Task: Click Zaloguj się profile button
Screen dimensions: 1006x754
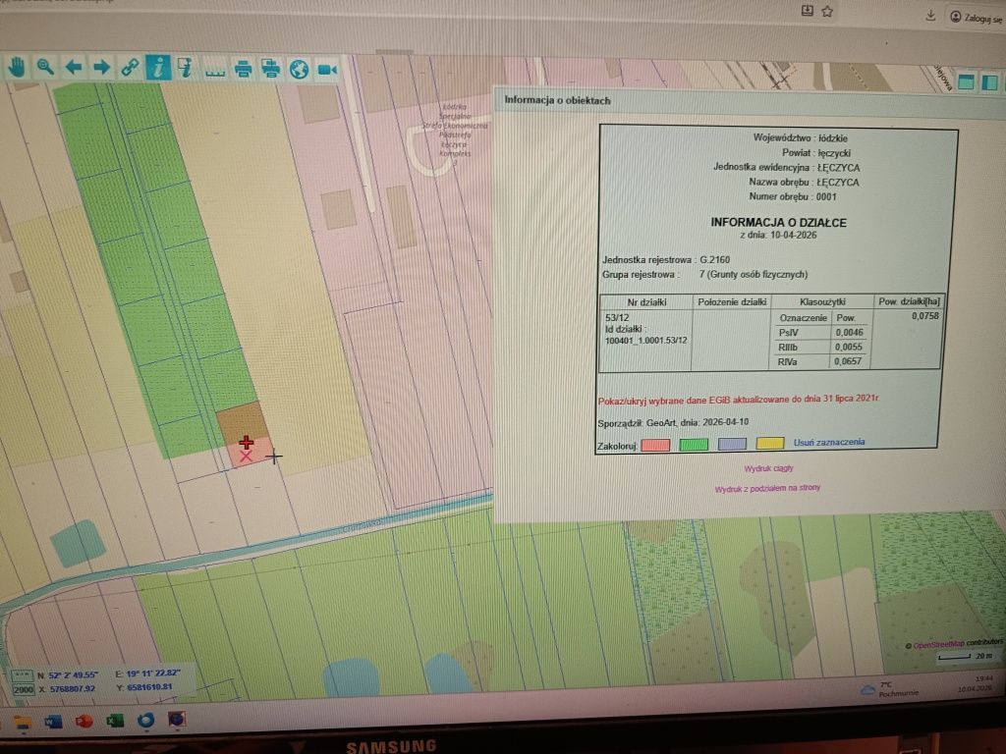Action: (x=976, y=18)
